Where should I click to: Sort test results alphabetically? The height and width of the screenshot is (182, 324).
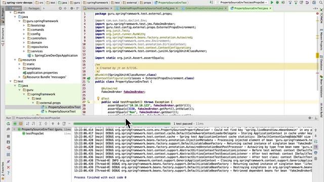(x=27, y=123)
